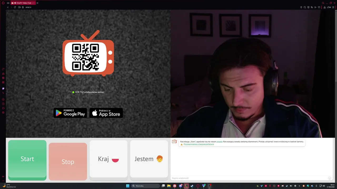Click the camera permission icon in address bar
The image size is (337, 189).
[x=19, y=7]
